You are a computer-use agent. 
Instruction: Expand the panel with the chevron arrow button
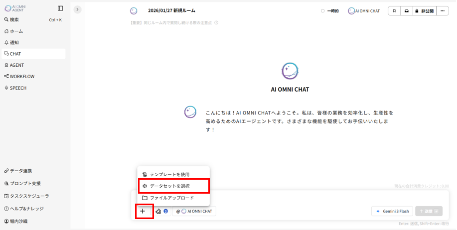(77, 9)
